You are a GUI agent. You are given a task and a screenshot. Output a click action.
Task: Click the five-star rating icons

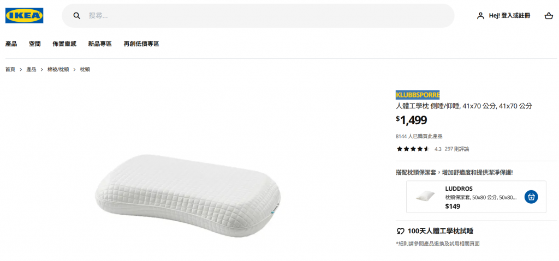[413, 149]
